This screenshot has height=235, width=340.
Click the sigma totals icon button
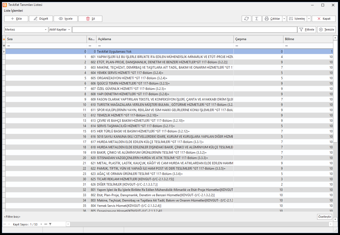point(257,19)
